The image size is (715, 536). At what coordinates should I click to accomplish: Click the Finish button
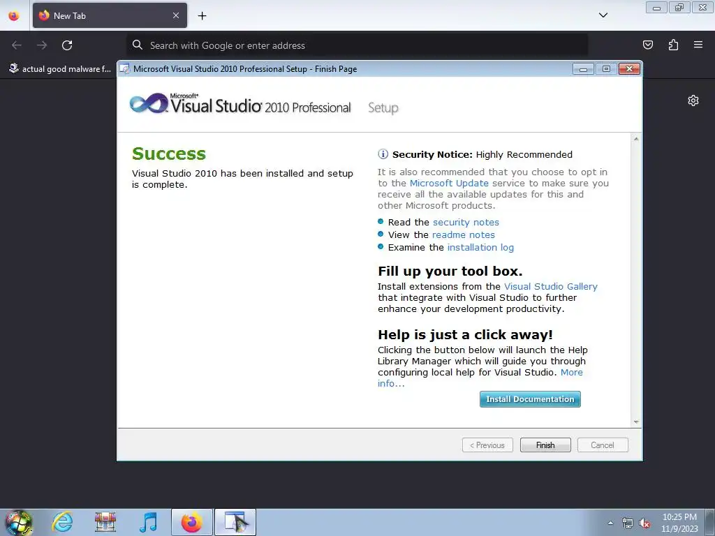pyautogui.click(x=545, y=445)
